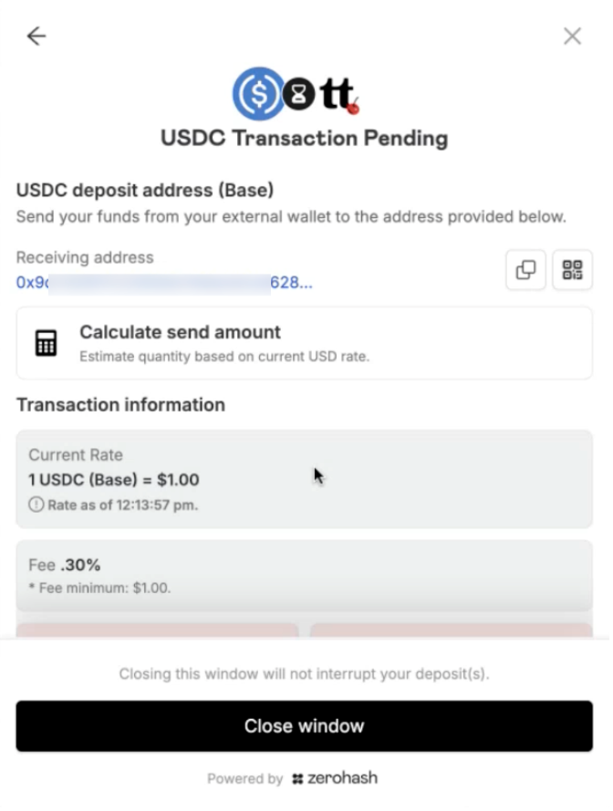Screen dimensions: 613x811
Task: Click the copy address icon
Action: coord(526,270)
